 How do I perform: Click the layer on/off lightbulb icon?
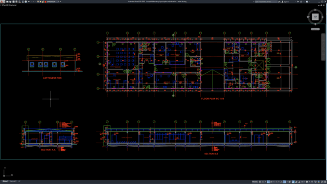tap(38, 2)
